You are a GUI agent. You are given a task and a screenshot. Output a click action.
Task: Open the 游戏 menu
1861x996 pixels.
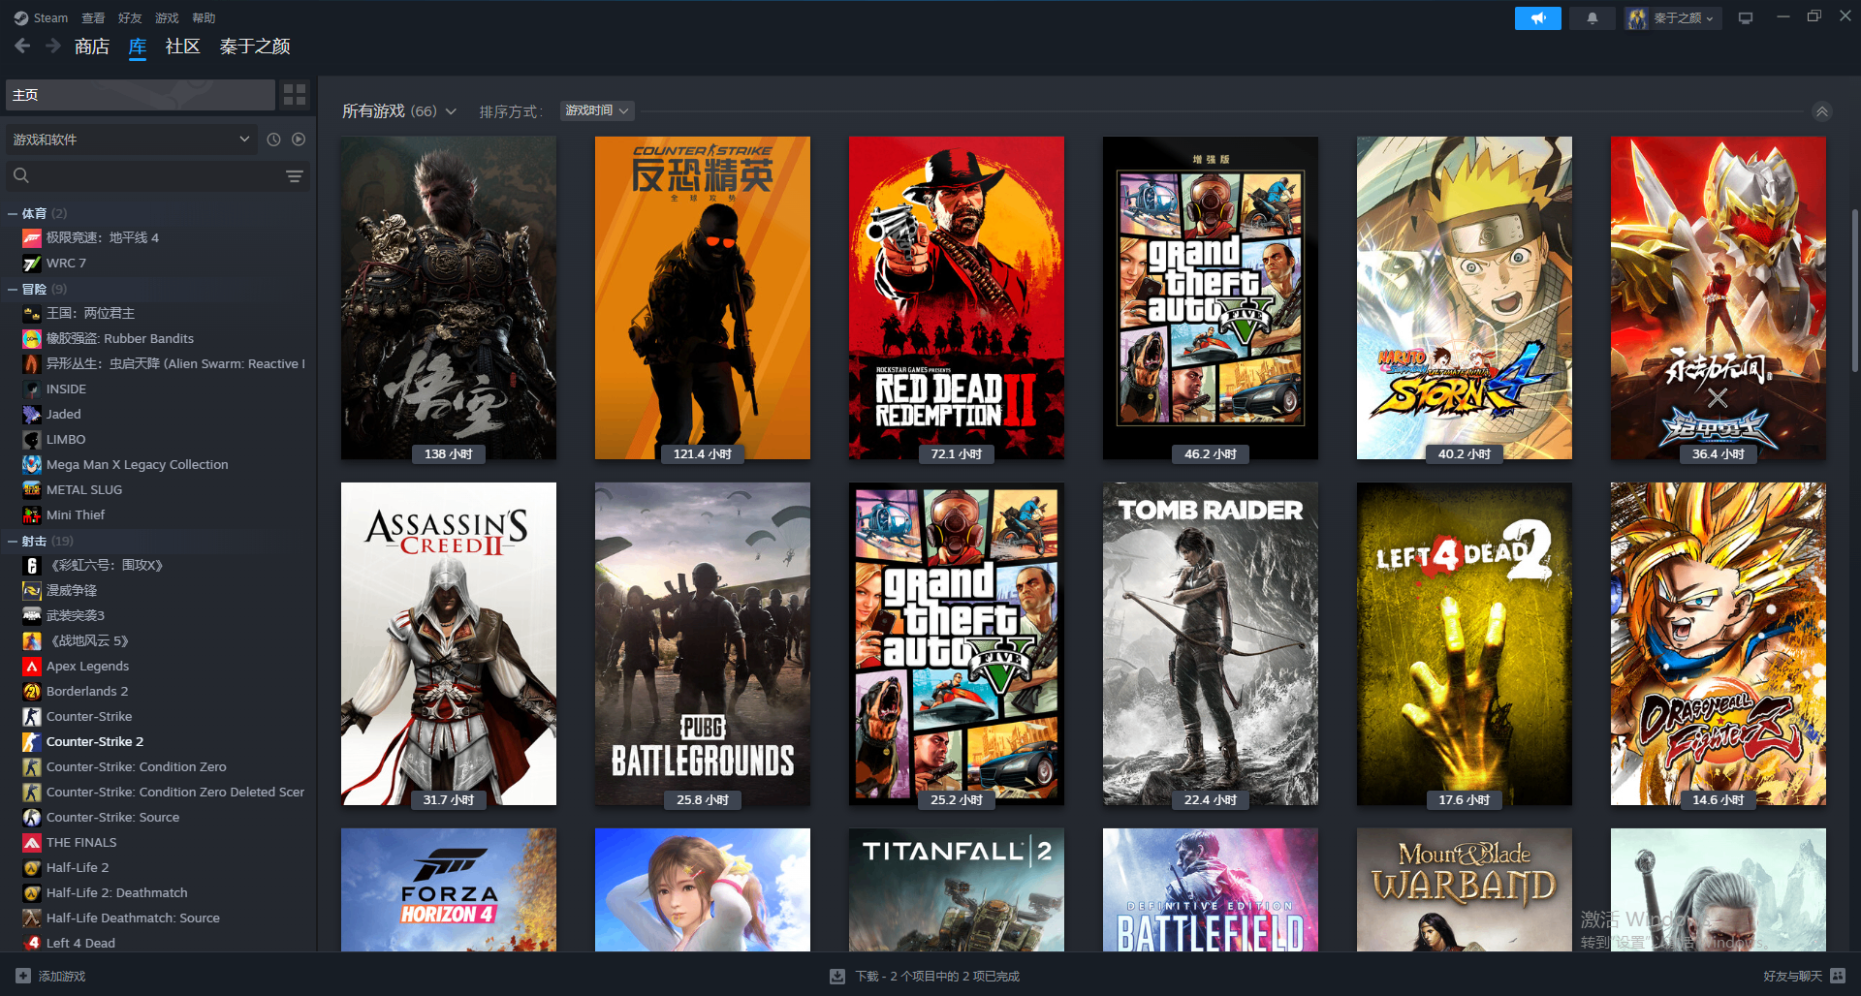click(x=167, y=17)
